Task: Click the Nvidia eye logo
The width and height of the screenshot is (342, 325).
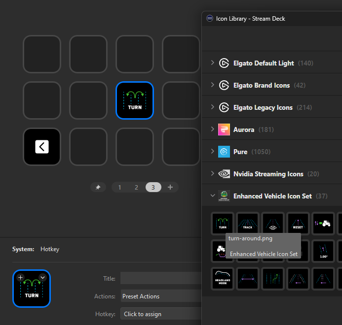Action: 224,174
